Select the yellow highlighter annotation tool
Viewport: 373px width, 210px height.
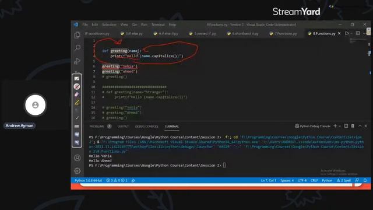(77, 103)
